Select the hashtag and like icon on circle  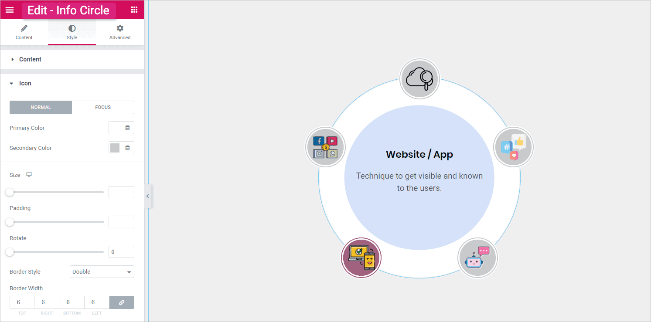[x=514, y=147]
